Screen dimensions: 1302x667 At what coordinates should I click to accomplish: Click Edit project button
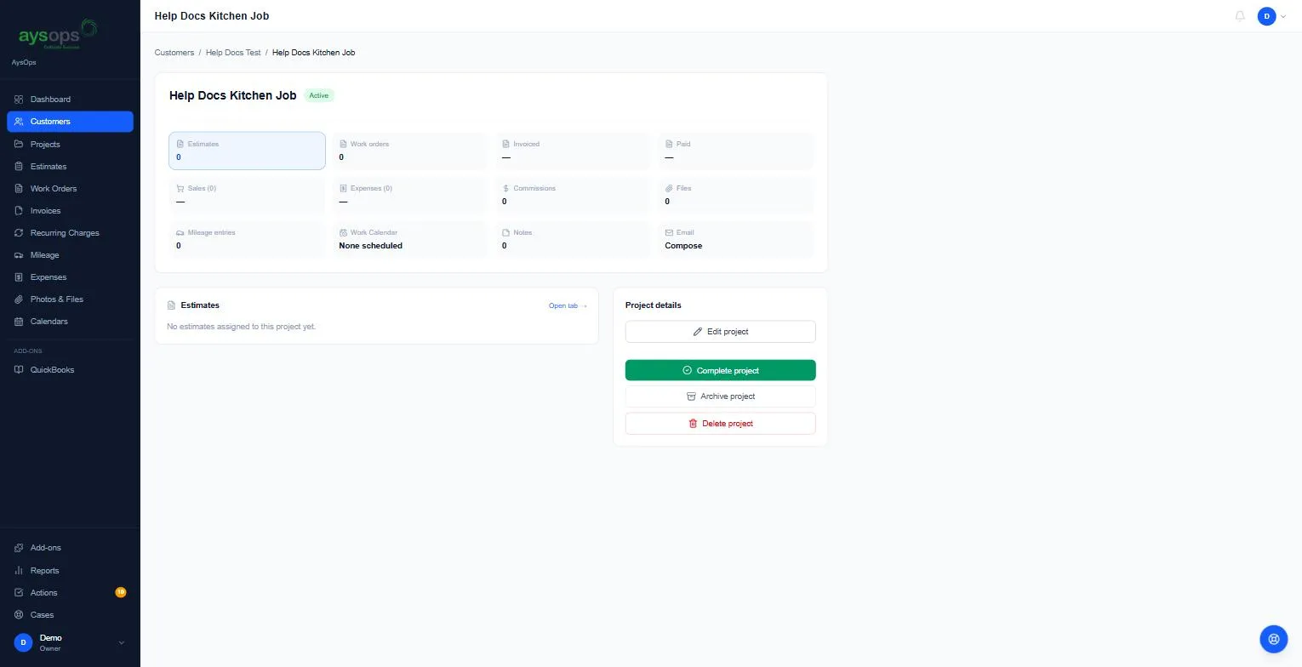720,332
